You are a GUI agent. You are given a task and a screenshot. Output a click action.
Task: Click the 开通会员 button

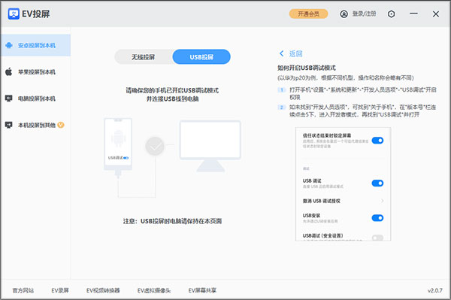(x=308, y=14)
